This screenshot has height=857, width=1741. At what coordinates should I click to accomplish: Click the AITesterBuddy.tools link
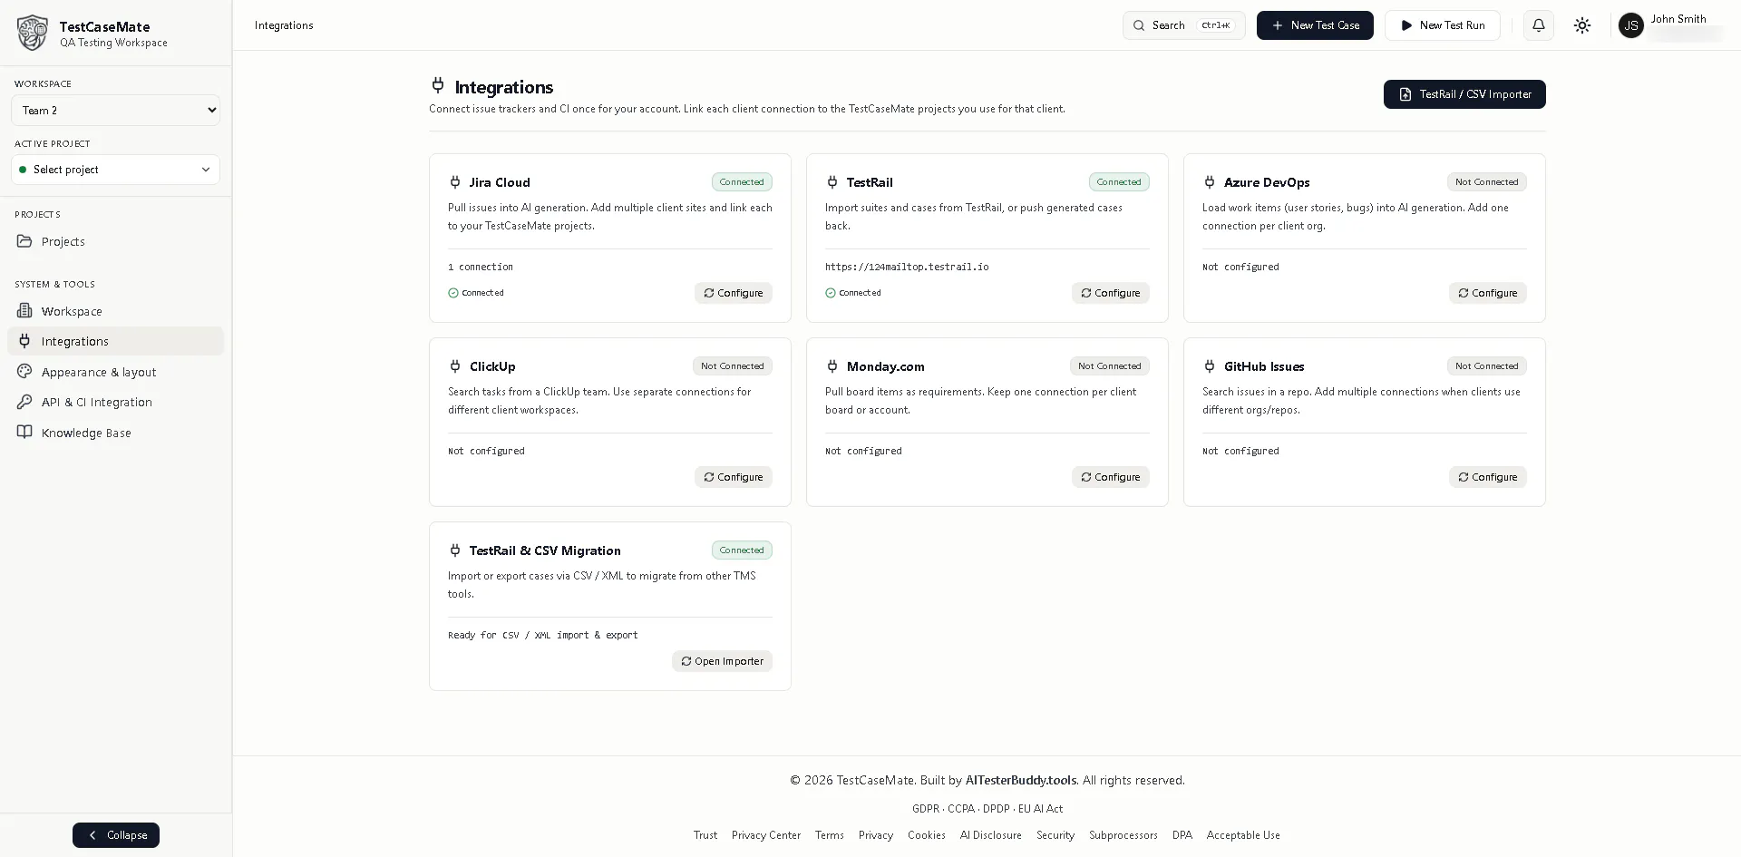click(1021, 780)
